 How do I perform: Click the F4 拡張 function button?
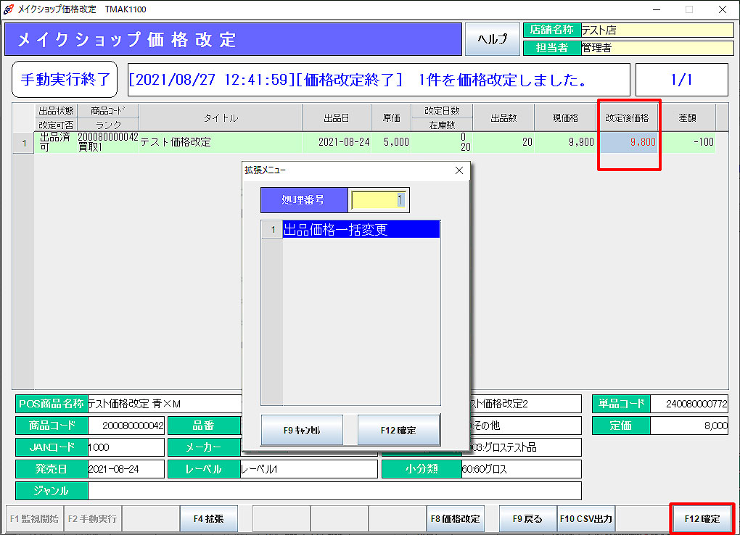pyautogui.click(x=208, y=519)
